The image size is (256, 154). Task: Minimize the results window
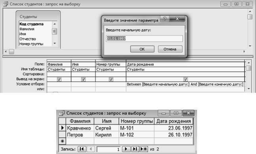[x=163, y=113]
